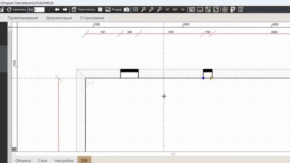
Task: Open pricing with the ruble icon
Action: coord(232,10)
